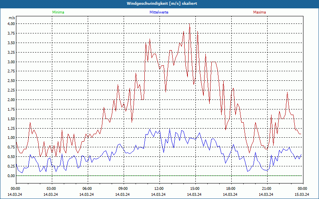The width and height of the screenshot is (319, 199).
Task: Click the '1,75' y-axis value
Action: [11, 109]
